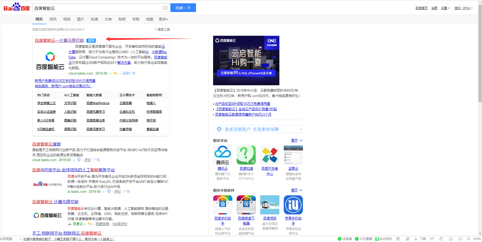Open the Baidu logo home link

17,7
